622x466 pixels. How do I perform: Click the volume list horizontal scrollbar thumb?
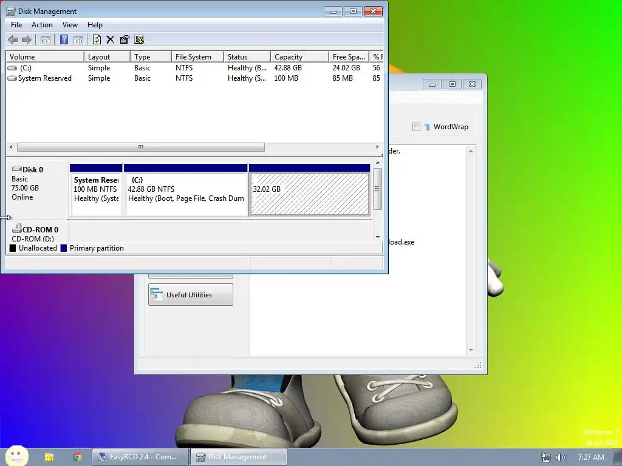tap(141, 147)
